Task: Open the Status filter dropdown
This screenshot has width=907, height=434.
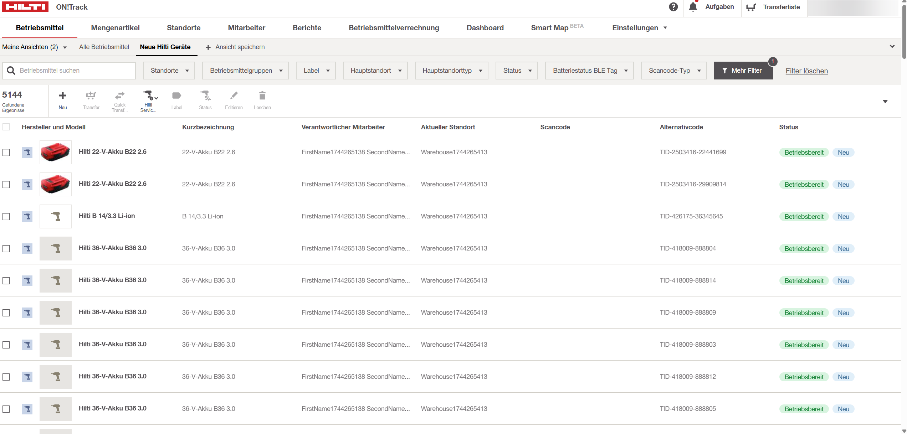Action: (517, 71)
